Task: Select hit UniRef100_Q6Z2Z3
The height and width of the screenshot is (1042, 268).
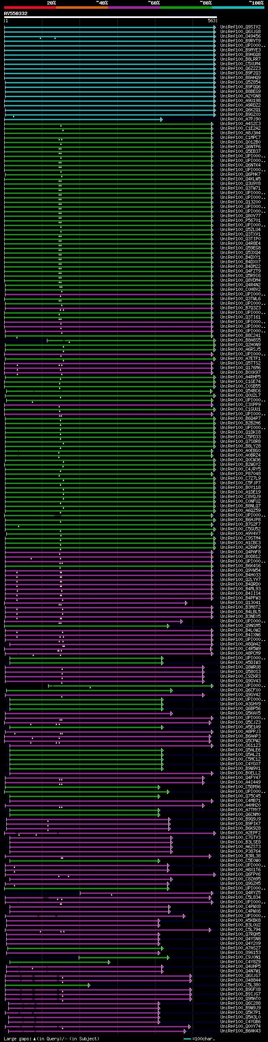Action: 240,68
